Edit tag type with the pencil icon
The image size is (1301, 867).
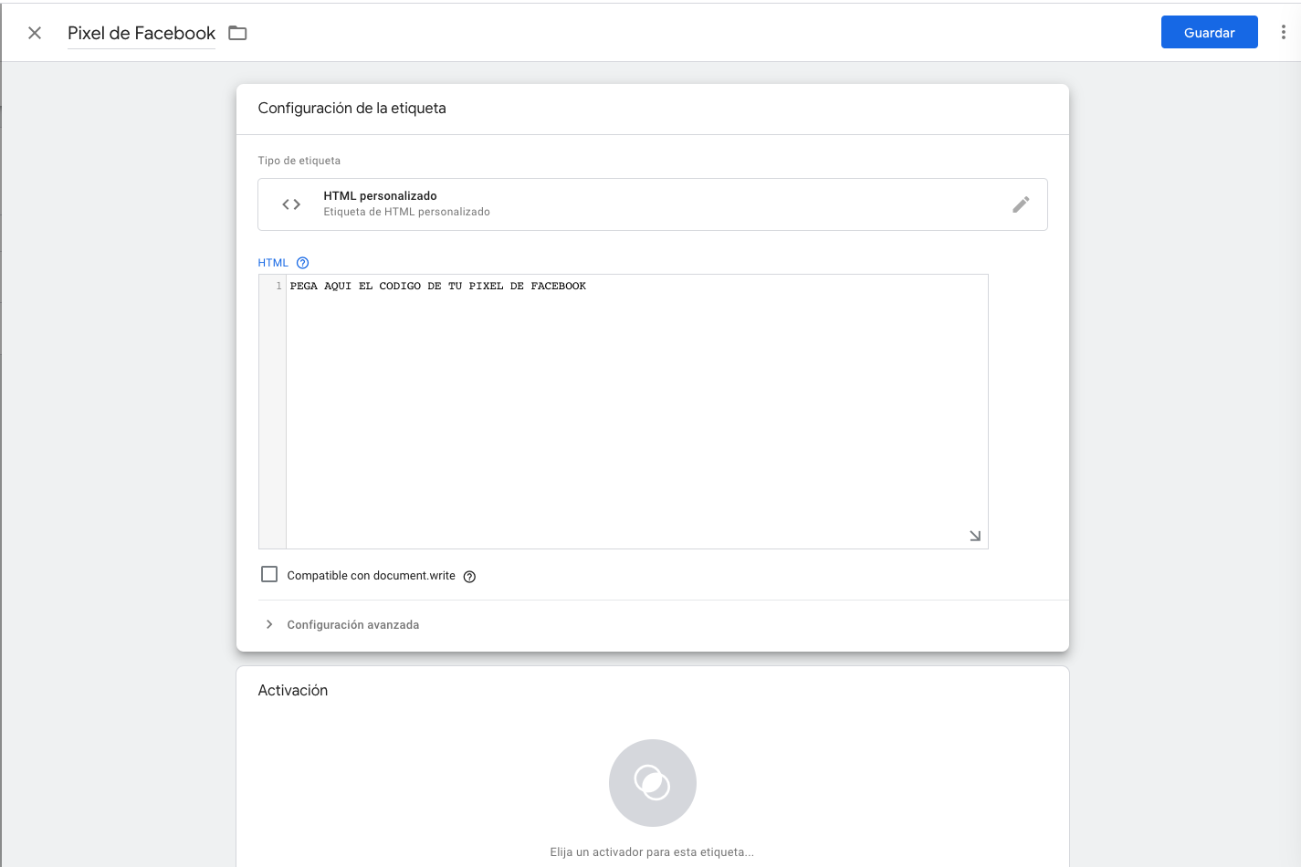(1021, 204)
